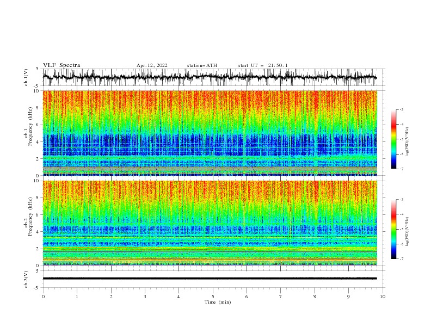Click the ch.1 color scale bar
Image resolution: width=431 pixels, height=333 pixels.
coord(393,139)
